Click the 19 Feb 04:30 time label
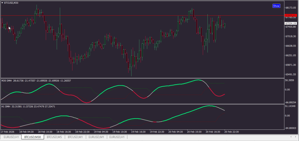Viewport: 299px width, 141px height. (101, 132)
